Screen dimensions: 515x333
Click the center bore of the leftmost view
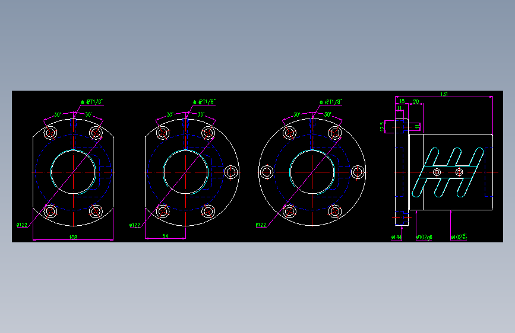point(73,172)
